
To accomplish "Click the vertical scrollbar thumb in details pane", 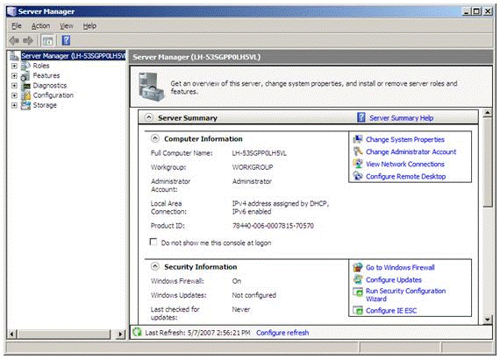I will click(x=487, y=162).
